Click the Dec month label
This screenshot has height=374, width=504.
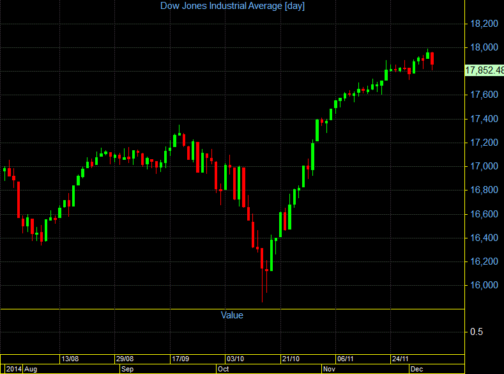(x=417, y=369)
